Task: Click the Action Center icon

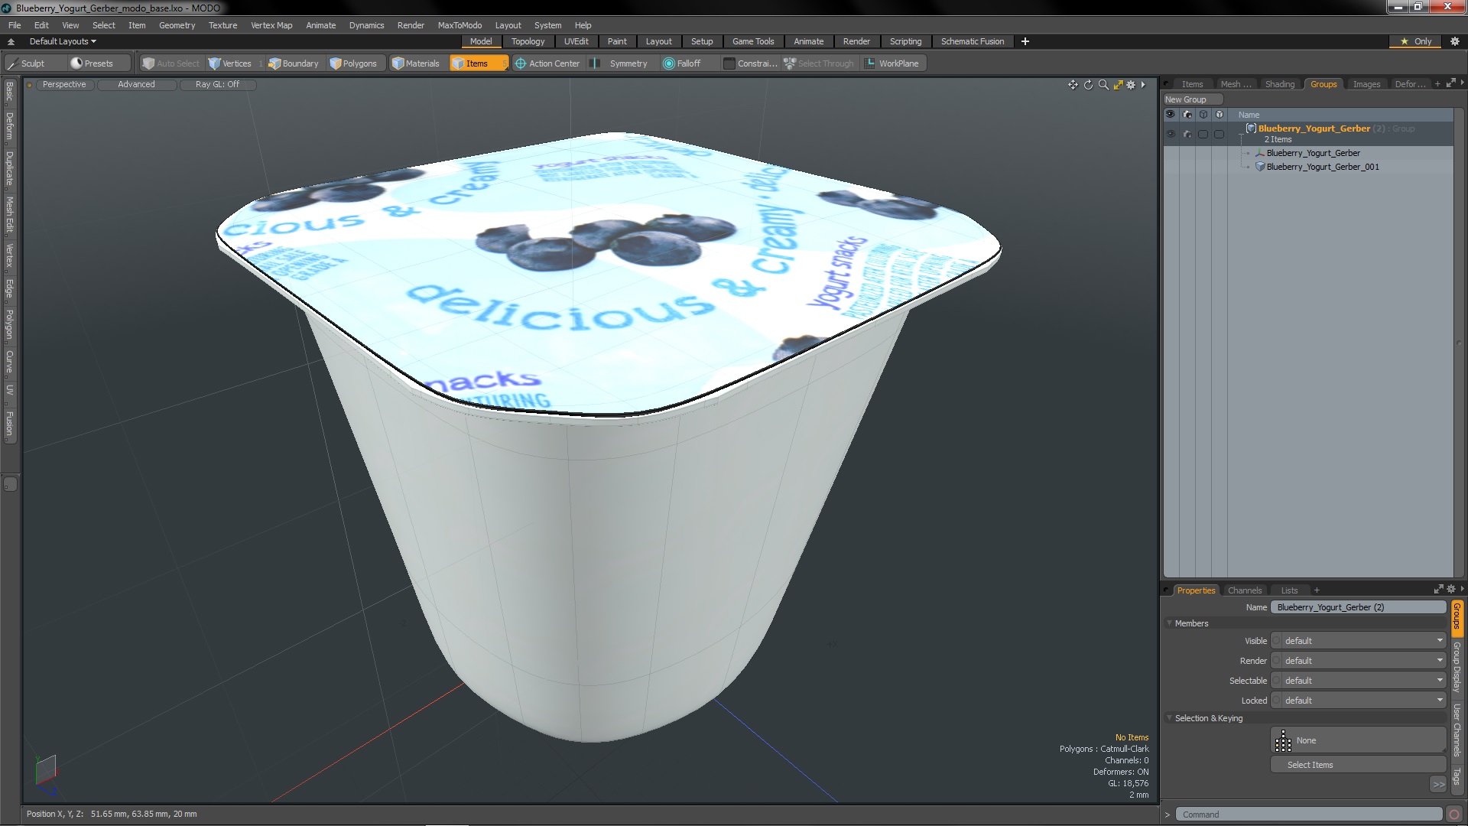Action: tap(518, 63)
